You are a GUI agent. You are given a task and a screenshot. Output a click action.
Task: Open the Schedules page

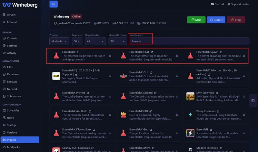coord(11,110)
